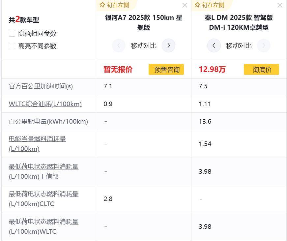
Task: Open 银河A7 2025款 150km 星舰版 model title
Action: click(143, 22)
